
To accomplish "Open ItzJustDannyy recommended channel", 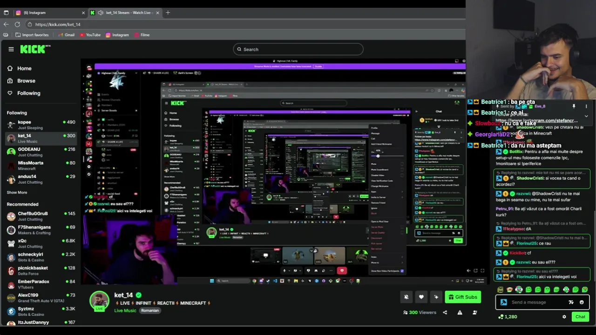I will click(41, 322).
